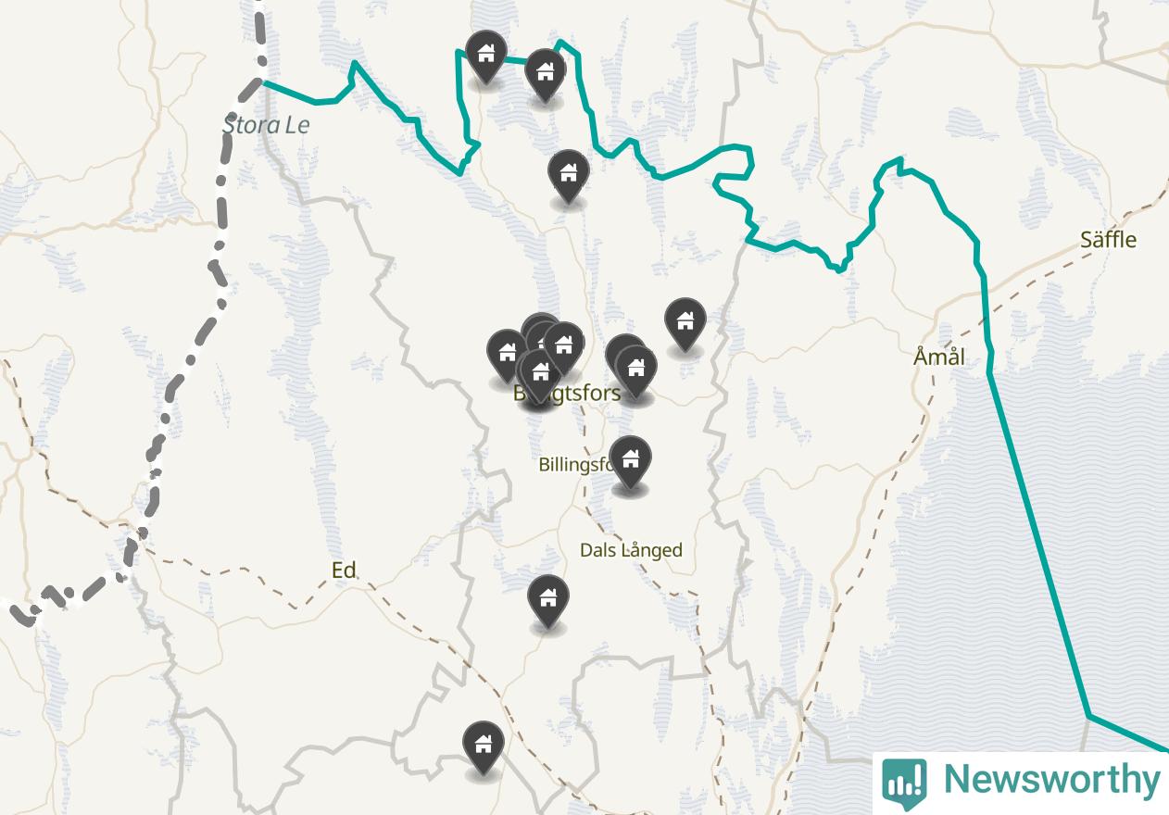The image size is (1169, 815).
Task: Click the house marker beside Billingsfors label
Action: pyautogui.click(x=630, y=462)
